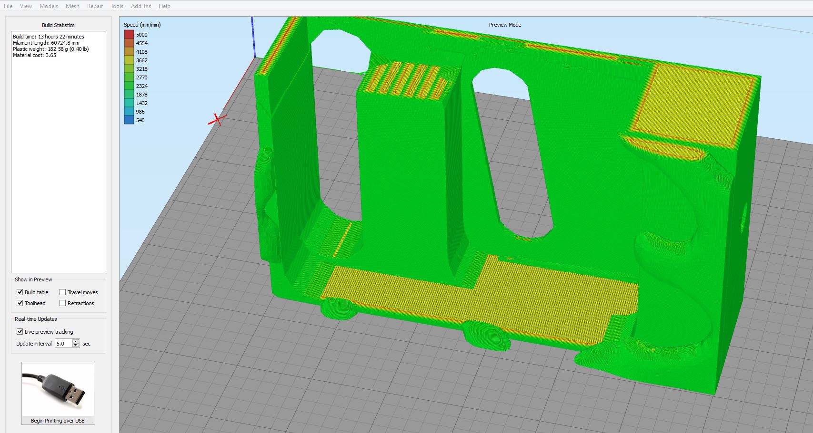This screenshot has height=433, width=813.
Task: Click the 1878 speed color swatch
Action: (x=129, y=94)
